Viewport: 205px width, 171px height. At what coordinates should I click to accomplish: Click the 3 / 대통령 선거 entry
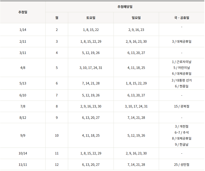[x=181, y=81]
